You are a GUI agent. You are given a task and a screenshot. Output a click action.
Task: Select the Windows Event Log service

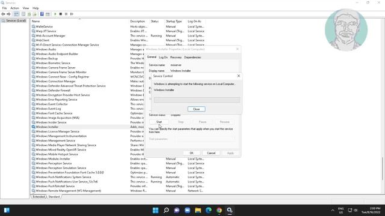[48, 109]
